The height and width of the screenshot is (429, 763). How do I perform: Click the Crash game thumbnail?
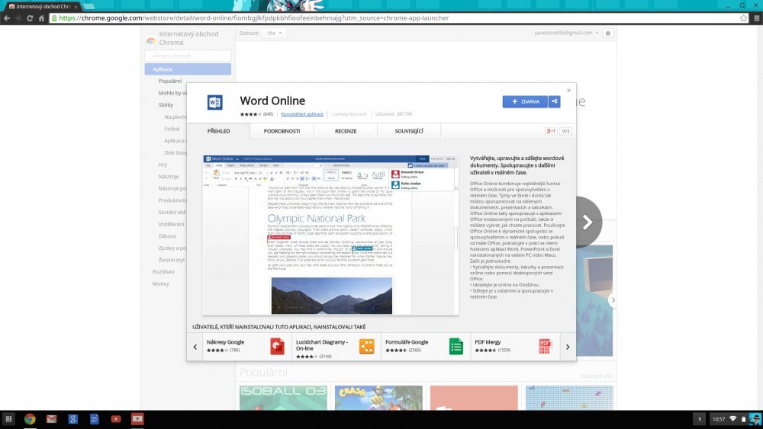click(378, 398)
